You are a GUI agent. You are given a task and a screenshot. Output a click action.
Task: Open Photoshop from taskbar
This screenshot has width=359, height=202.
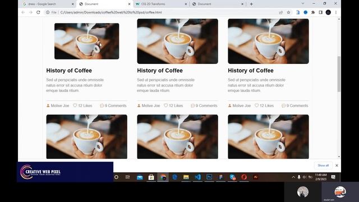(209, 177)
